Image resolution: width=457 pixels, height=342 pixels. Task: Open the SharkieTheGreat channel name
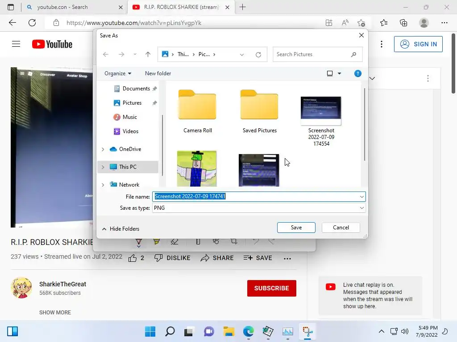(62, 284)
